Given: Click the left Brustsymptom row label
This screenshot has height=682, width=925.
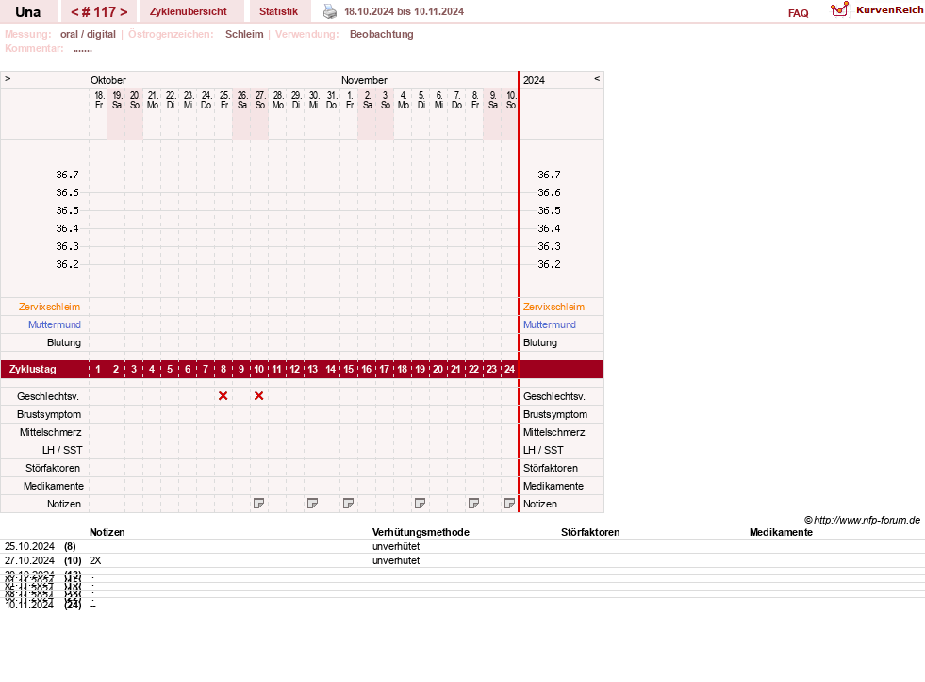Looking at the screenshot, I should point(49,414).
